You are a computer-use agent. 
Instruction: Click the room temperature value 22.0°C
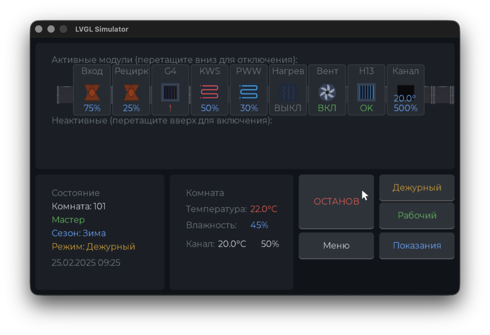tap(264, 209)
